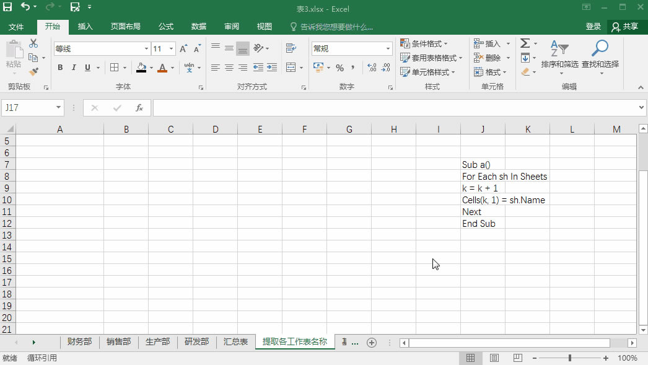Image resolution: width=648 pixels, height=365 pixels.
Task: Apply comma style number format
Action: click(x=352, y=68)
